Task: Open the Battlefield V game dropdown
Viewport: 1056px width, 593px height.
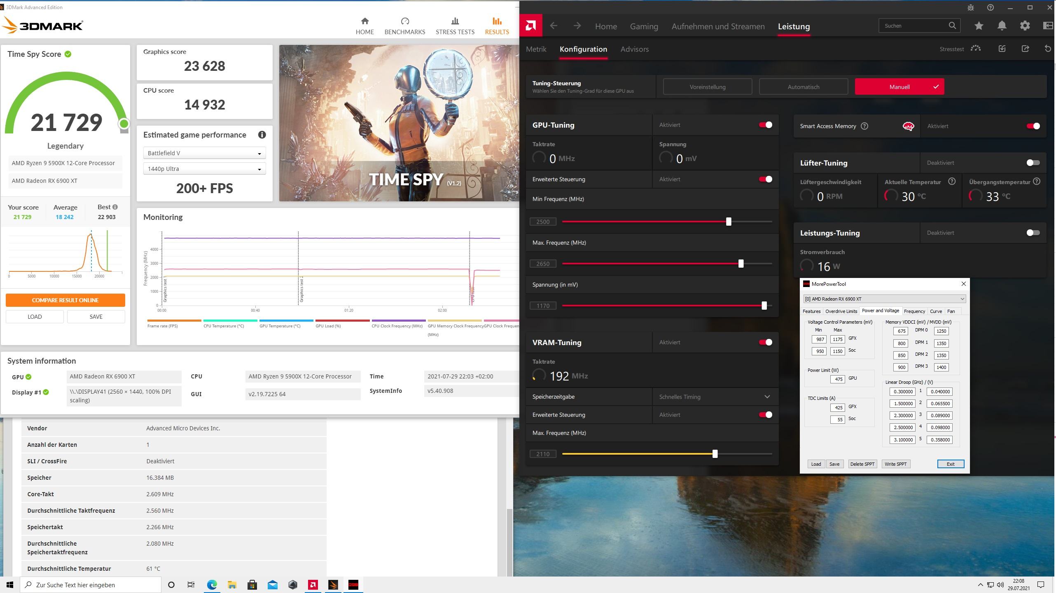Action: click(204, 153)
